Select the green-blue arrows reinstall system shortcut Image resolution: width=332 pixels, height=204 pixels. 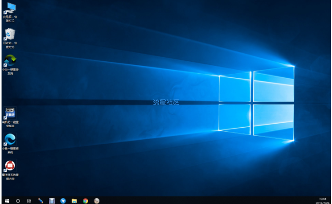coord(10,64)
